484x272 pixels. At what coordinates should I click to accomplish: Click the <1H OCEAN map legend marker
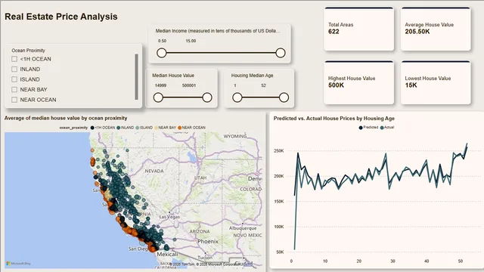click(92, 128)
